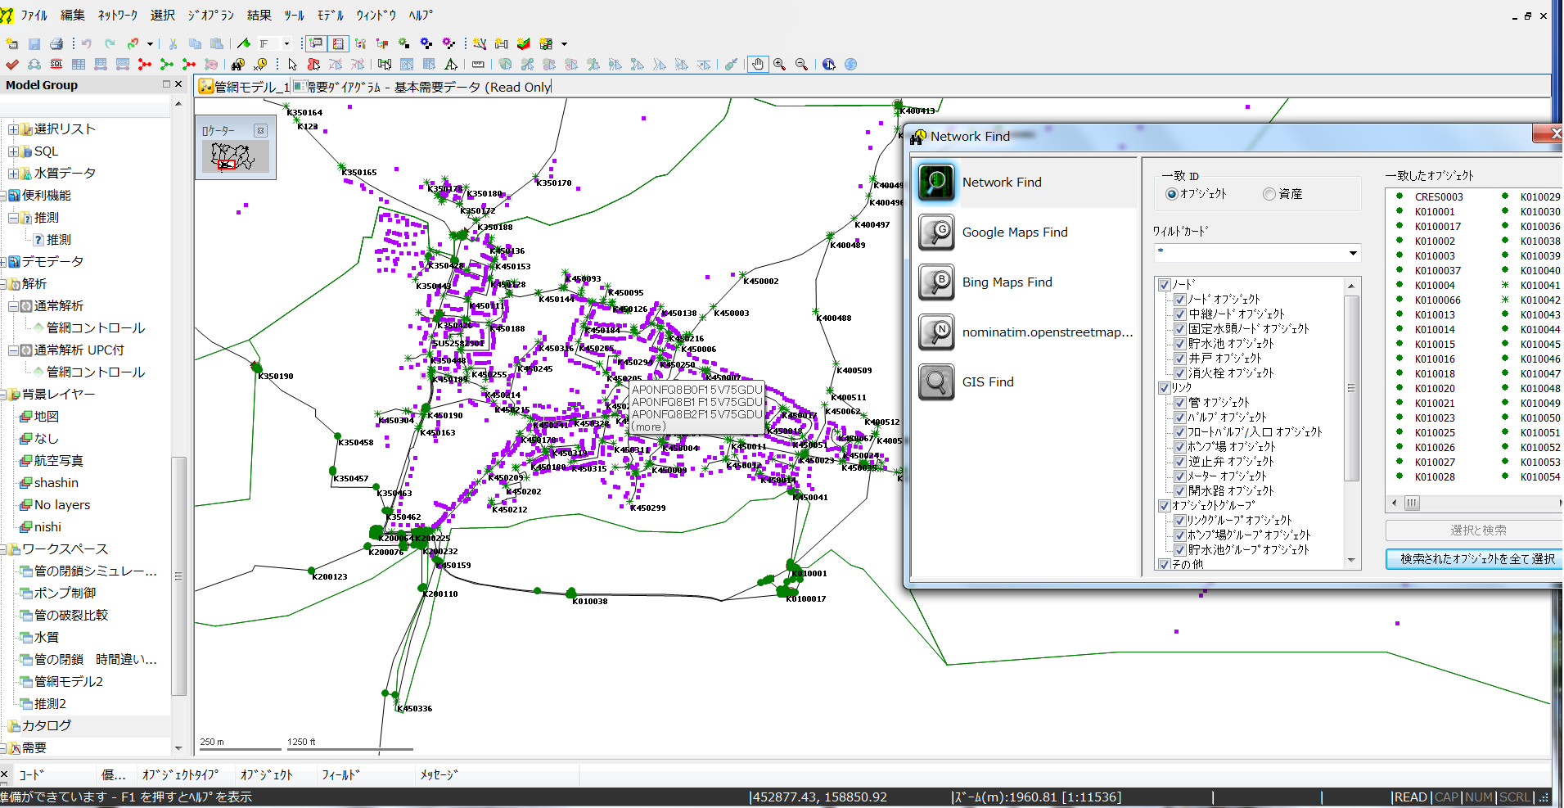Collapse the 通常解析 tree node
The image size is (1564, 808).
tap(13, 306)
